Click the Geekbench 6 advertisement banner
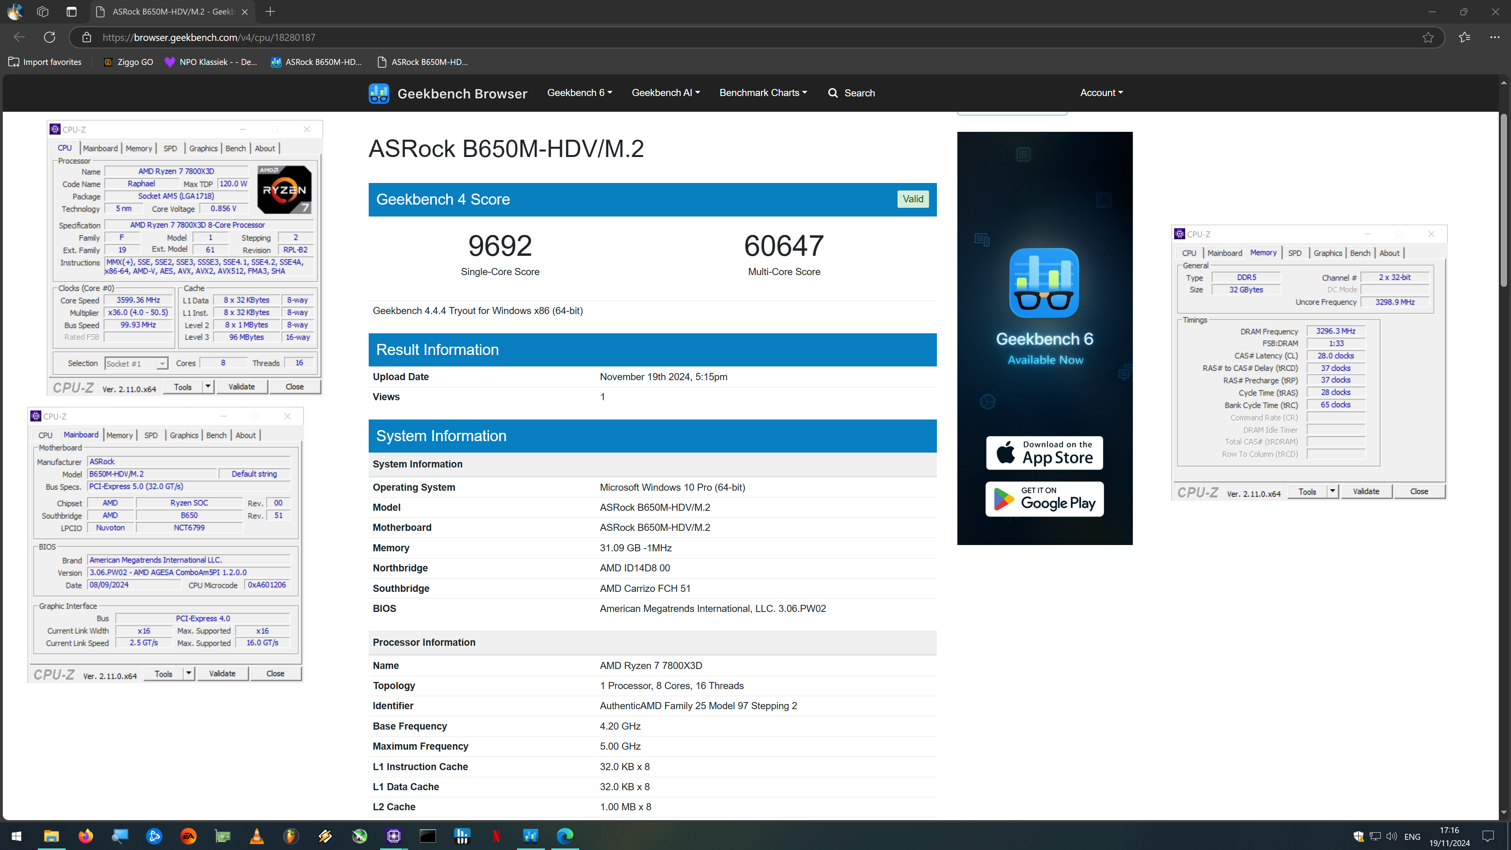This screenshot has height=850, width=1511. [1044, 338]
